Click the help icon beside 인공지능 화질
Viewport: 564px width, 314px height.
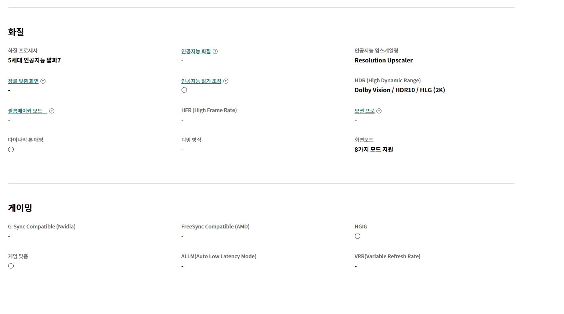tap(215, 51)
